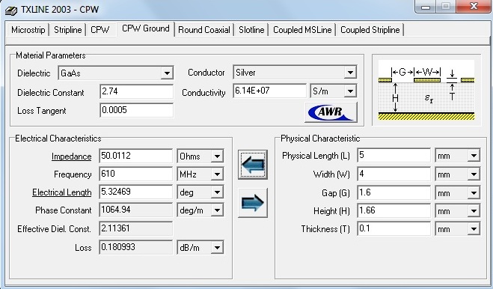
Task: Open the Frequency MHz unit dropdown
Action: pos(217,174)
